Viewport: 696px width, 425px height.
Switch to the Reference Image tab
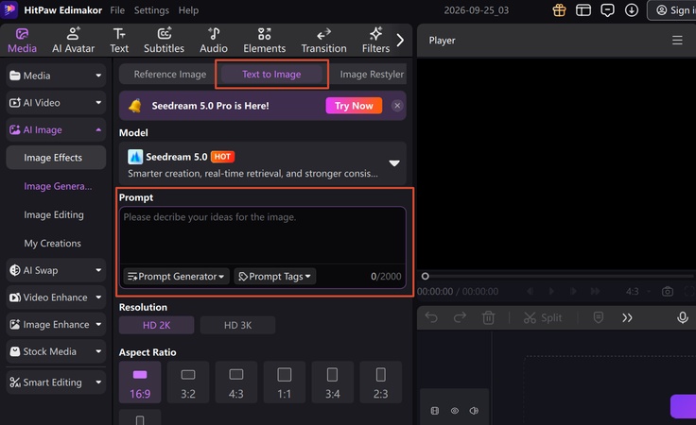pyautogui.click(x=170, y=75)
